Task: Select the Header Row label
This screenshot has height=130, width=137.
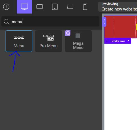Action: click(x=118, y=41)
